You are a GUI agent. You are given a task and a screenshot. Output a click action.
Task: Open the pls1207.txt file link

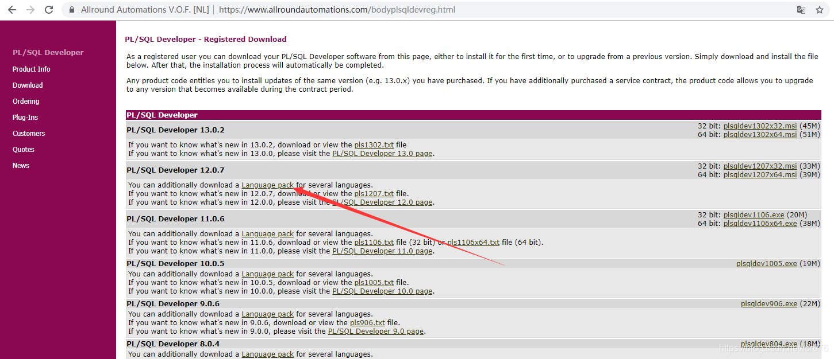(374, 194)
